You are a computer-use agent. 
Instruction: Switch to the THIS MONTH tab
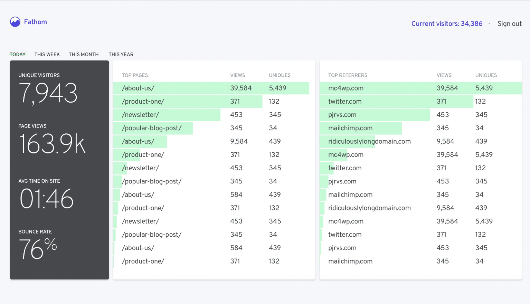coord(83,54)
